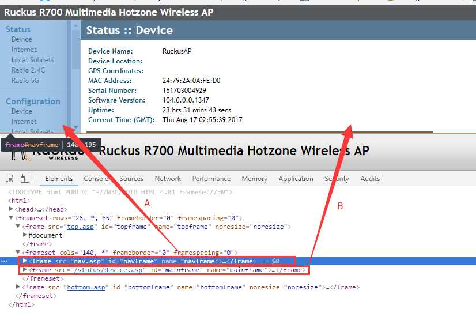The image size is (476, 324).
Task: Select the DOCTYPE line in Elements
Action: [x=120, y=192]
